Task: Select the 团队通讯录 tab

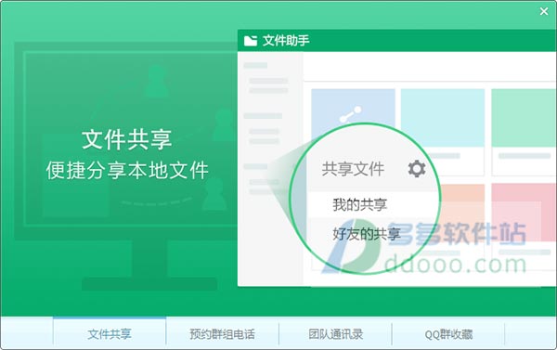Action: (x=335, y=333)
